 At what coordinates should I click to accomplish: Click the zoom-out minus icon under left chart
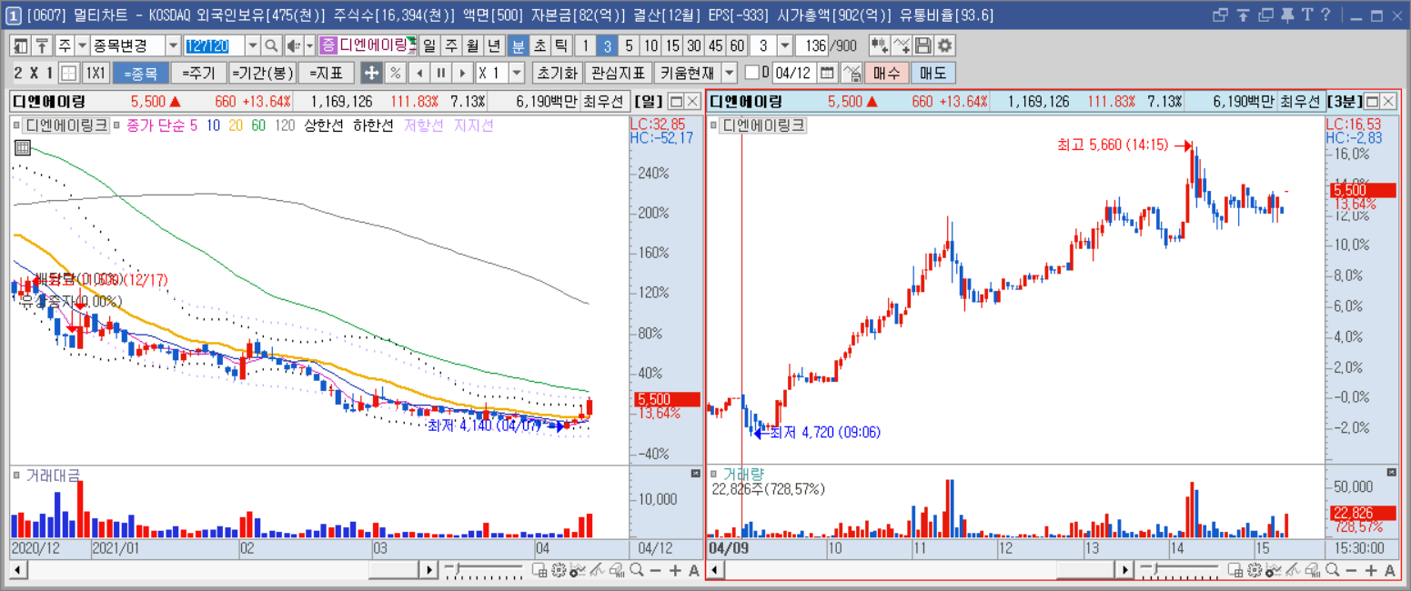(656, 570)
